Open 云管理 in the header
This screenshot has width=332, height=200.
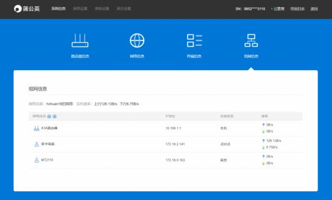(279, 9)
